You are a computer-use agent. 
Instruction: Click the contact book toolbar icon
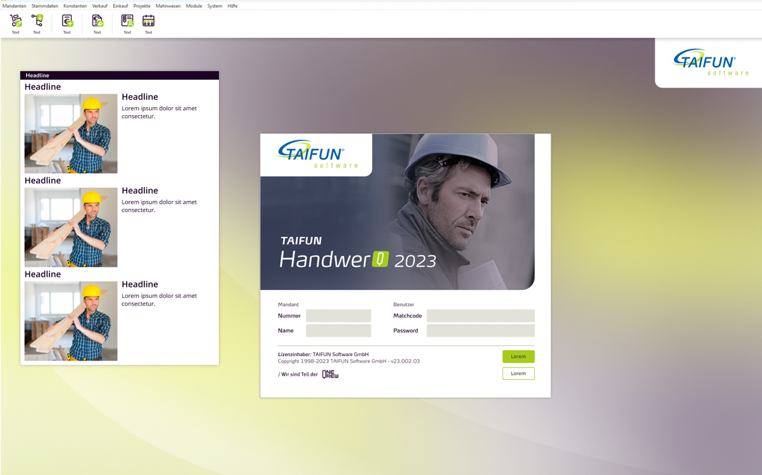coord(127,21)
